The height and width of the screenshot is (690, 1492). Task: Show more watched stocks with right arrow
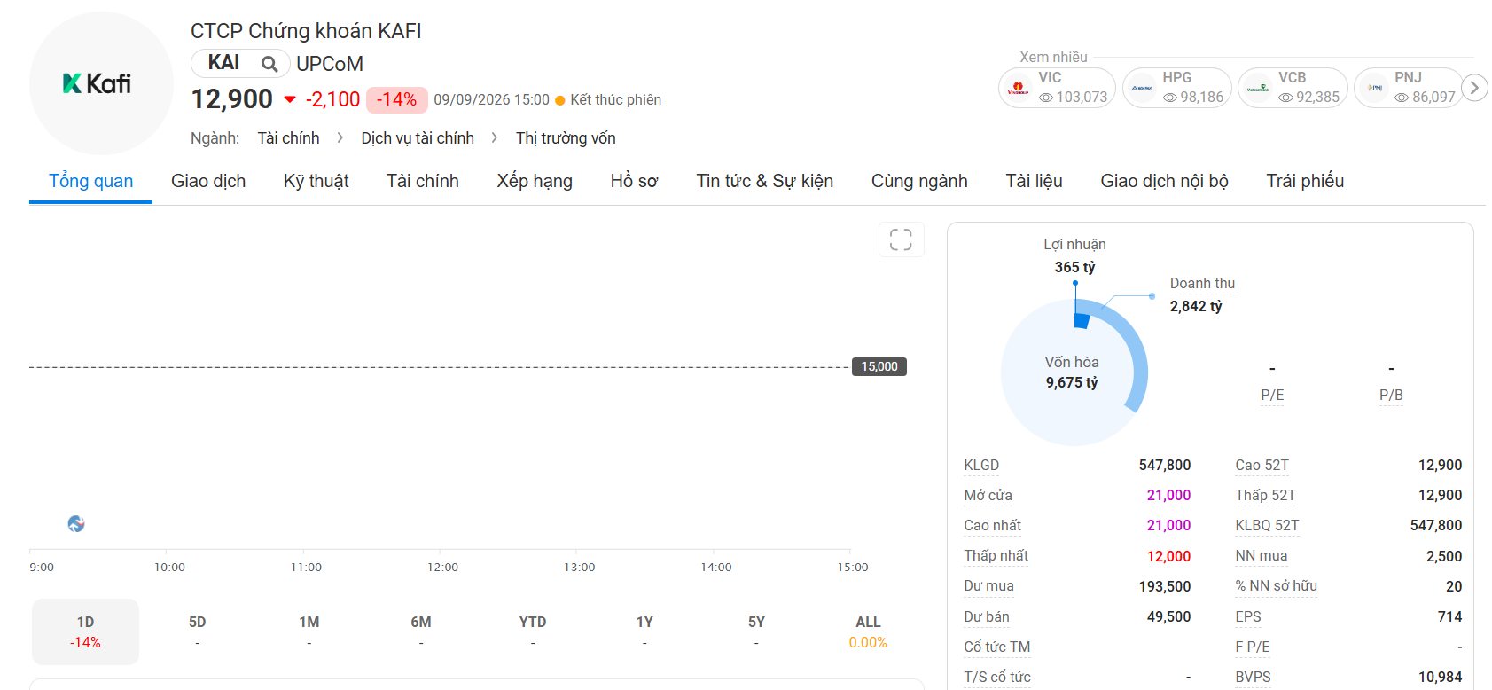point(1474,88)
